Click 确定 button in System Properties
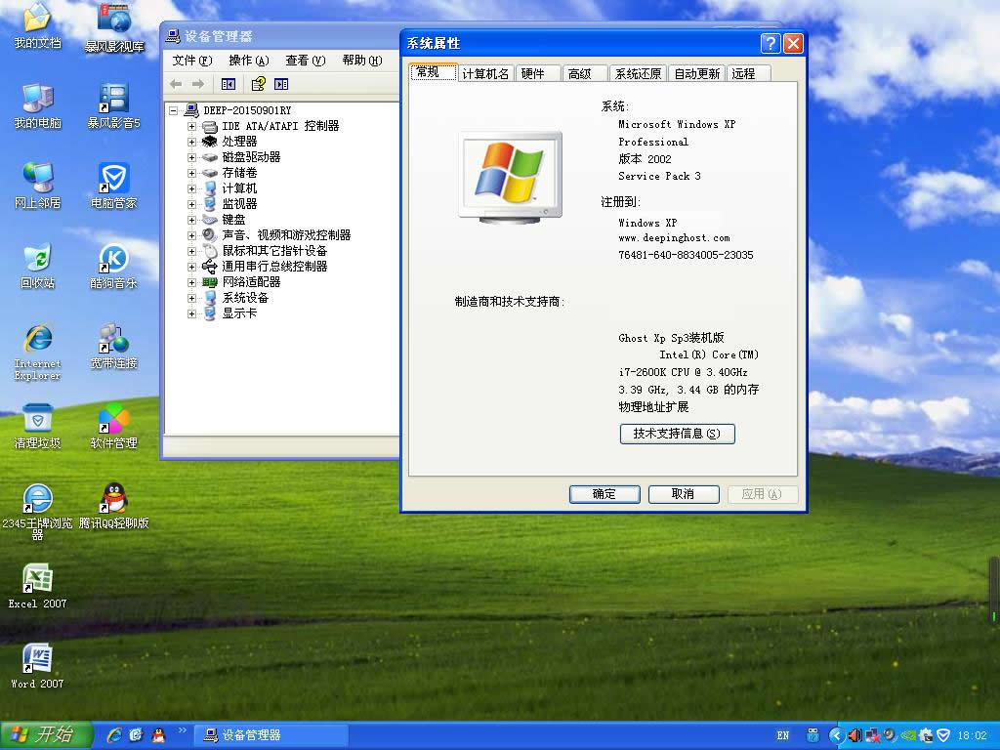This screenshot has height=750, width=1000. click(604, 494)
